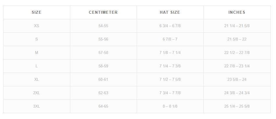Select the 3XL size cell
The image size is (276, 119).
pyautogui.click(x=36, y=106)
